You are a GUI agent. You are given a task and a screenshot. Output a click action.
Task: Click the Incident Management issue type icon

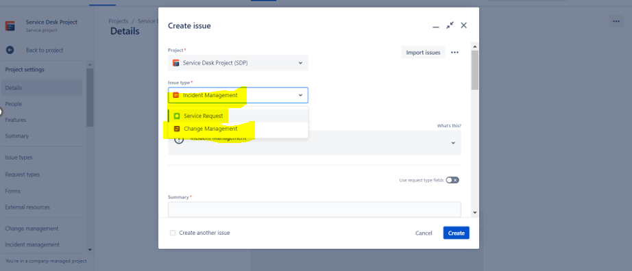tap(175, 95)
